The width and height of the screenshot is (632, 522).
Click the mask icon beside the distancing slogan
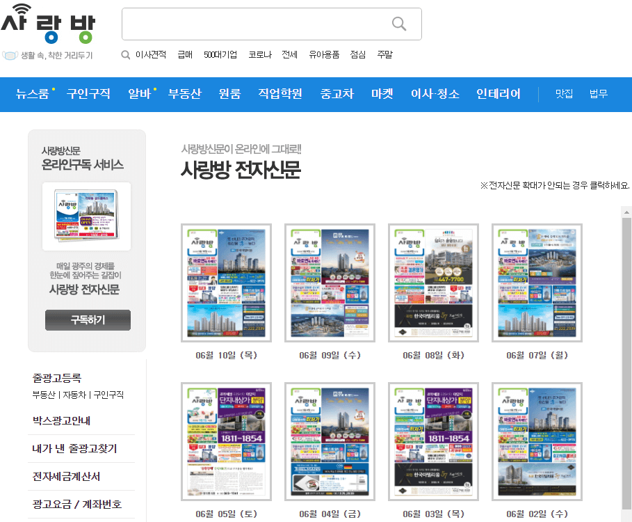pyautogui.click(x=9, y=55)
